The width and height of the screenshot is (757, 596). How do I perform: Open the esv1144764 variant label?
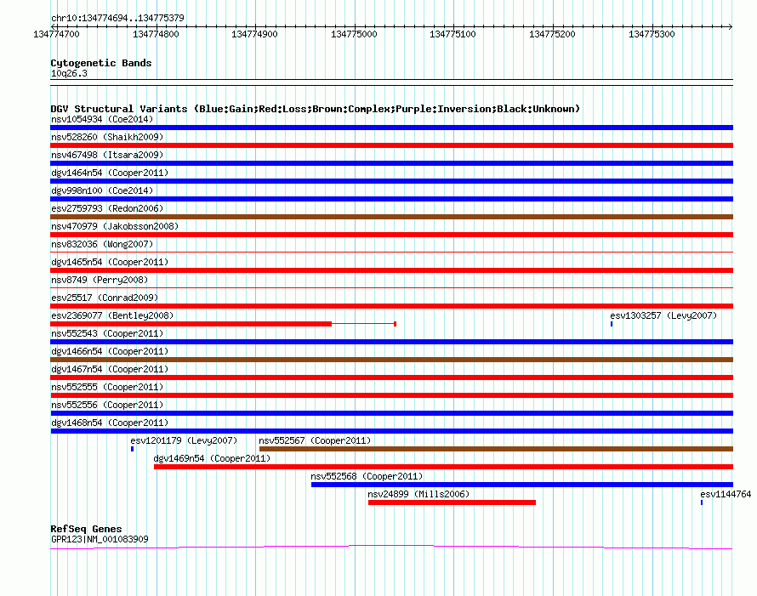tap(726, 494)
